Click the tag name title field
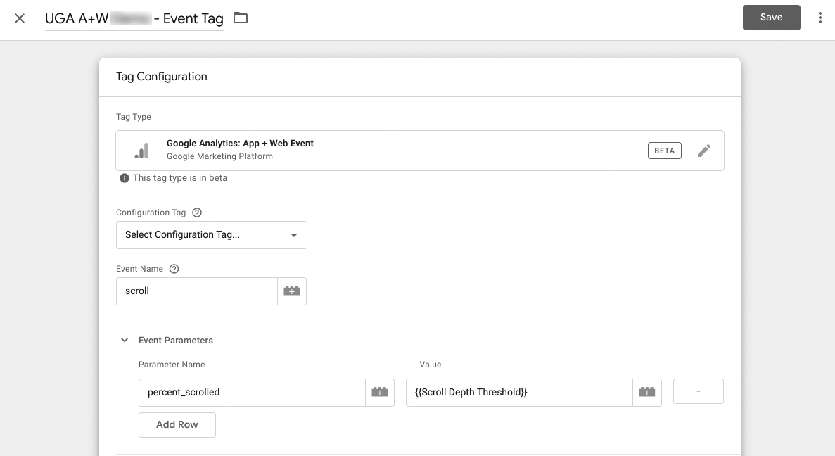 click(x=134, y=19)
